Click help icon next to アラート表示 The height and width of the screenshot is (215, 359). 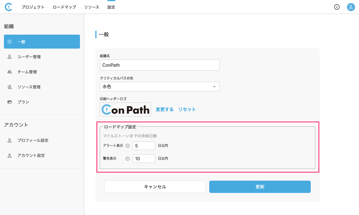tap(128, 146)
